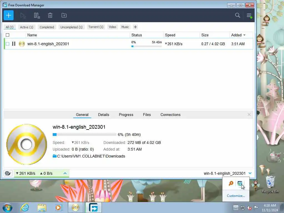Collapse details using the chevron beside win-8.1-english_202301
Image resolution: width=284 pixels, height=213 pixels.
coord(250,173)
